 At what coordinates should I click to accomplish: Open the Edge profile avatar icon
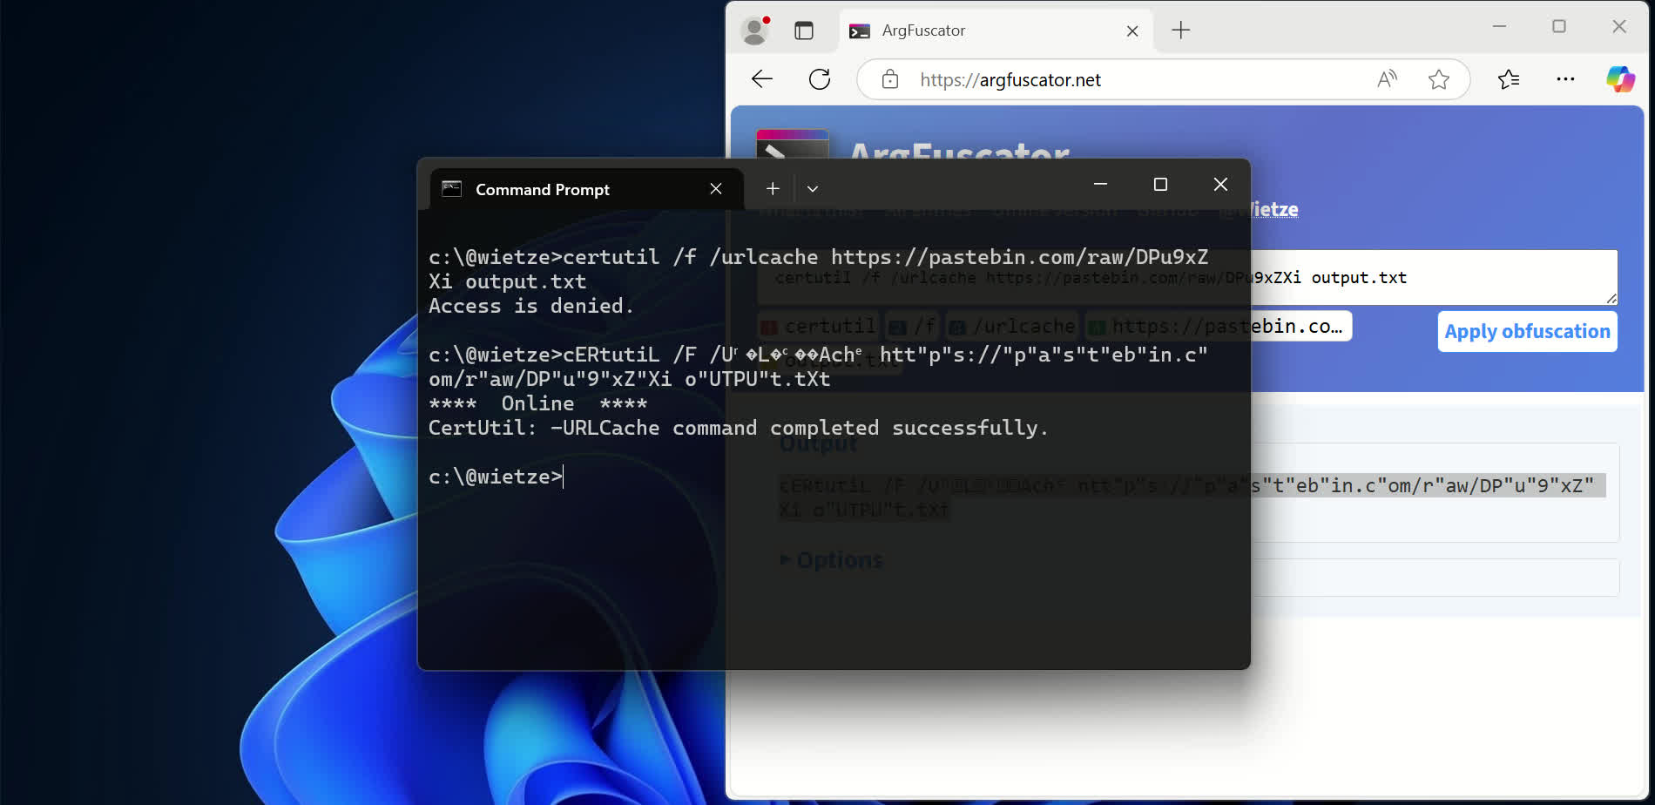[755, 30]
